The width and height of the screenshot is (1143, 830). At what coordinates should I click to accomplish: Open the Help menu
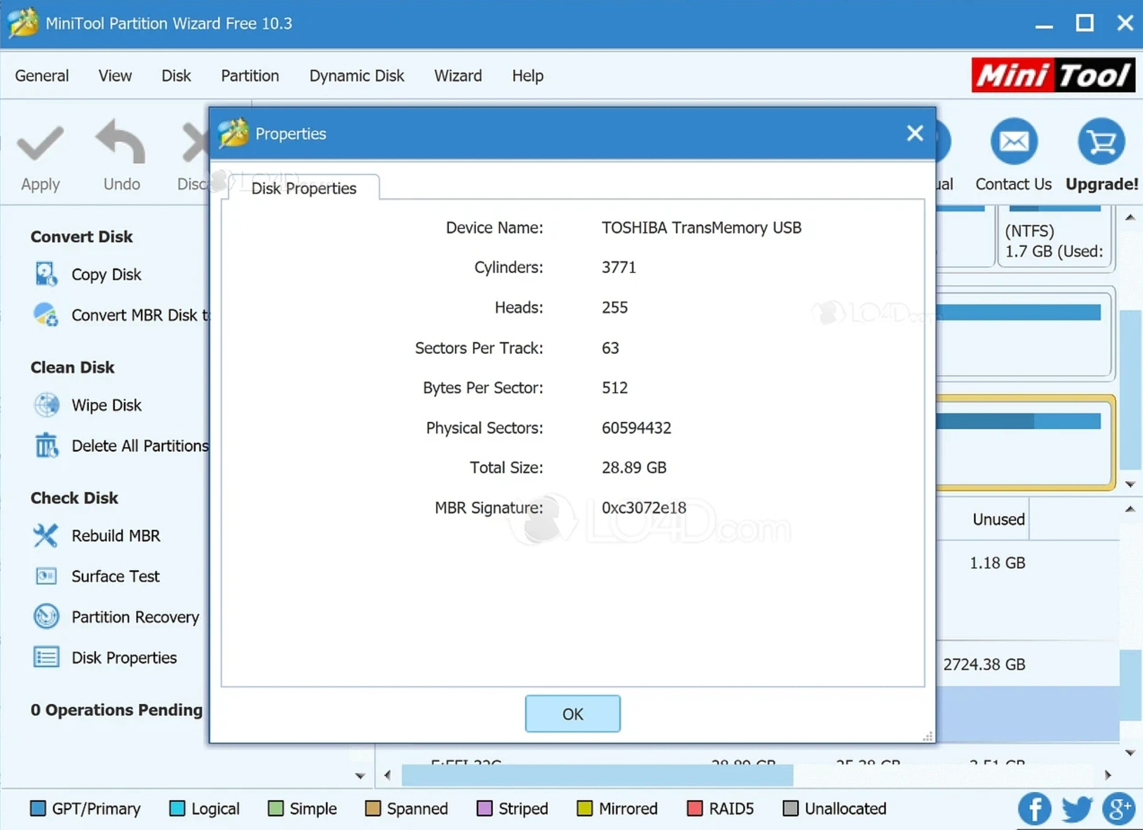(527, 76)
